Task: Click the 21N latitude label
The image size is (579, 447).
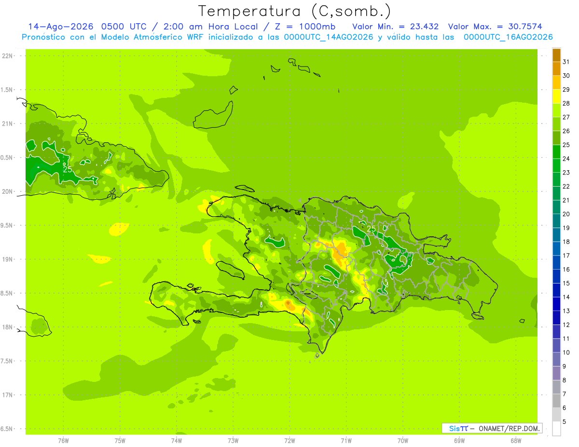Action: coord(8,124)
